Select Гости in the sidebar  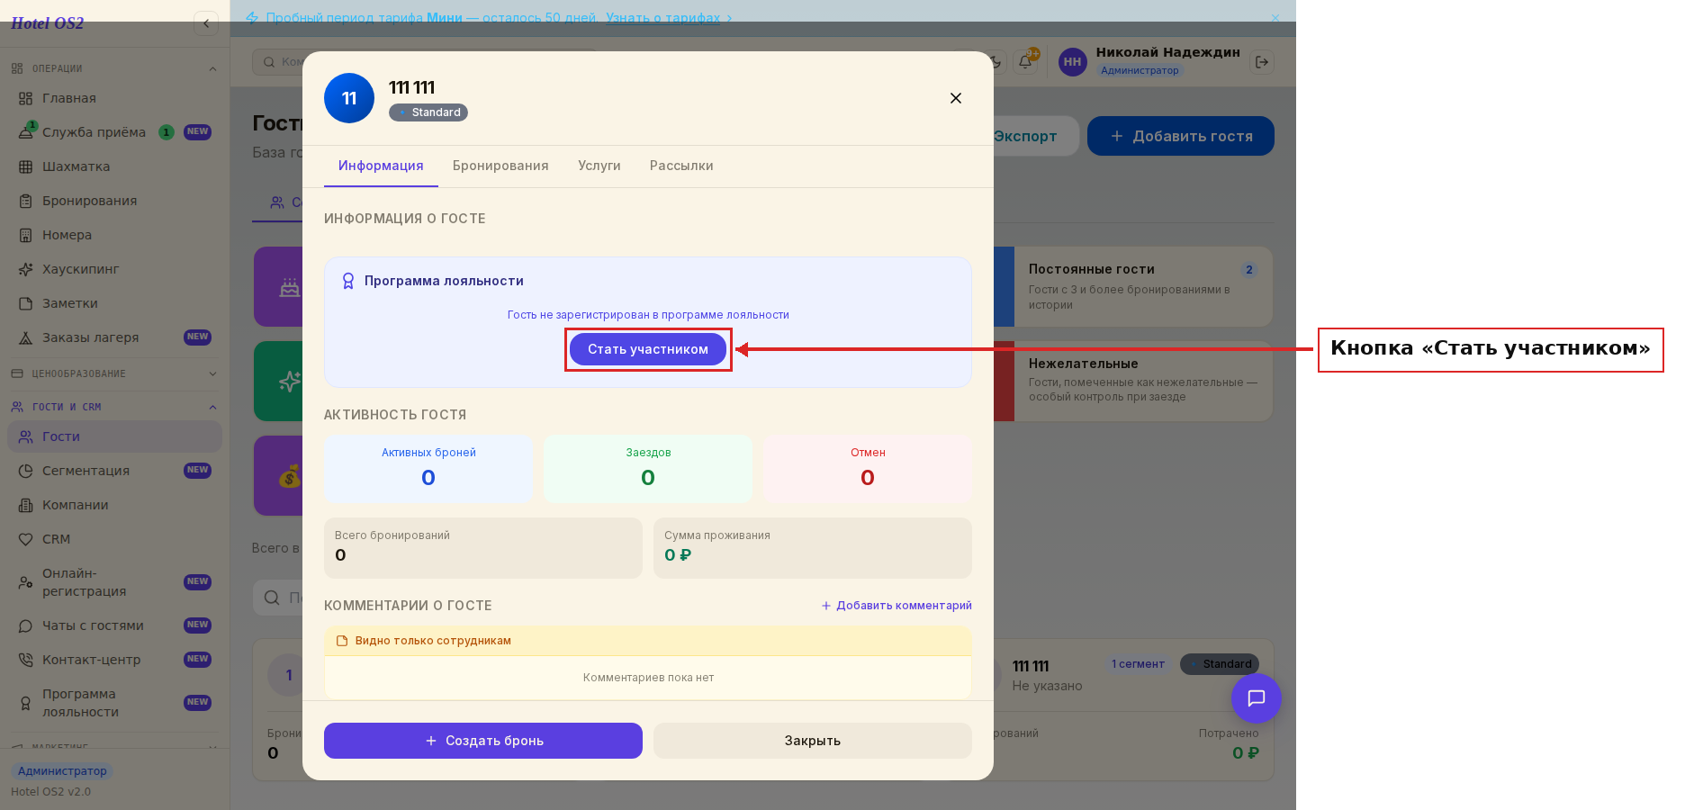pos(114,436)
